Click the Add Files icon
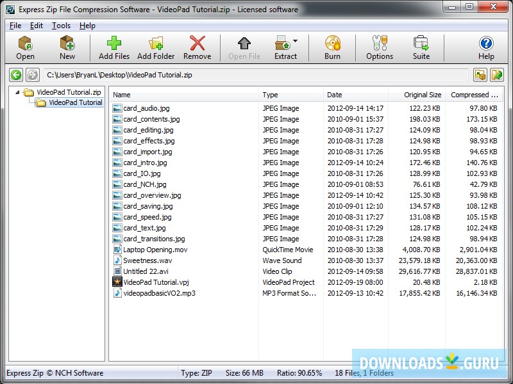This screenshot has width=513, height=384. [x=114, y=48]
